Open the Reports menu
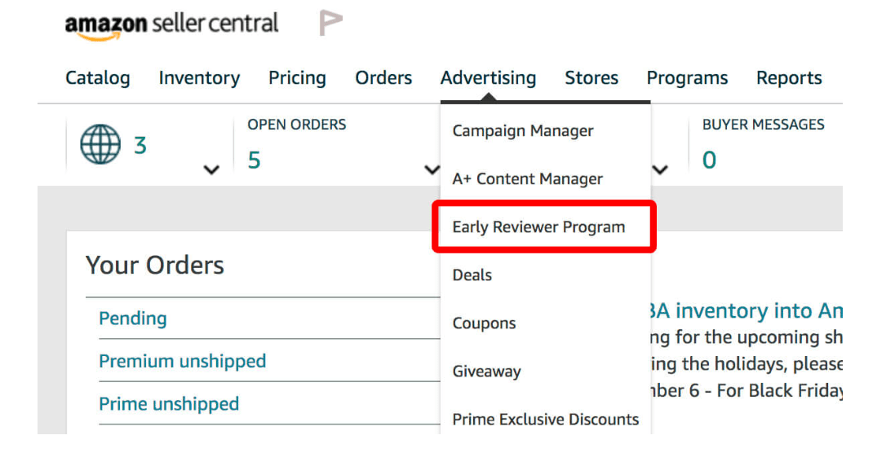Screen dimensions: 886x466 pos(789,78)
